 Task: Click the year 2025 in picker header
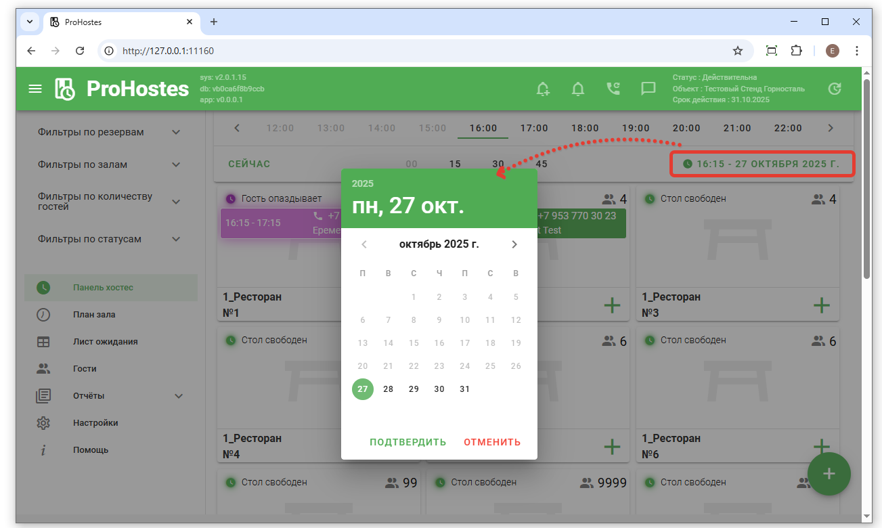[363, 183]
